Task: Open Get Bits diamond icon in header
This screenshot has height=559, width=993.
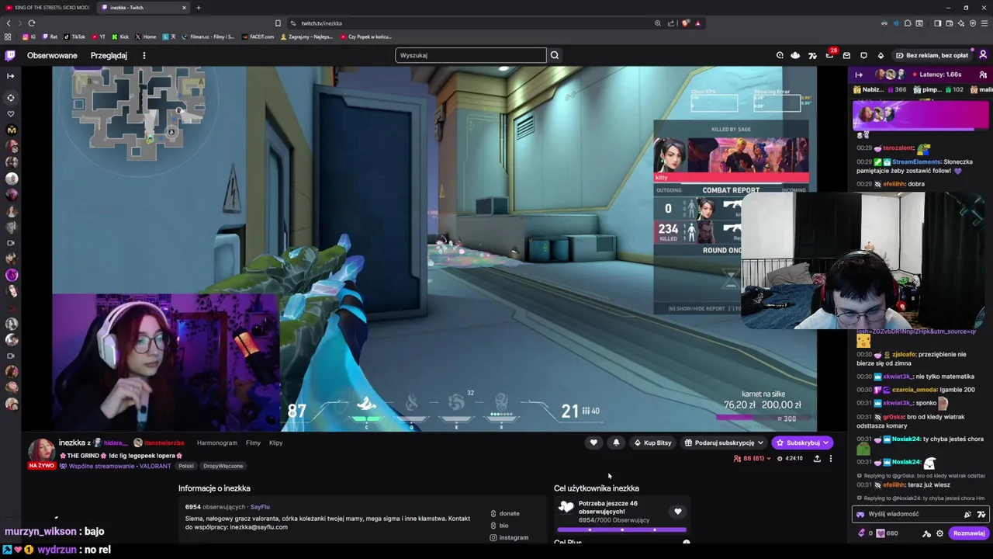Action: point(881,55)
